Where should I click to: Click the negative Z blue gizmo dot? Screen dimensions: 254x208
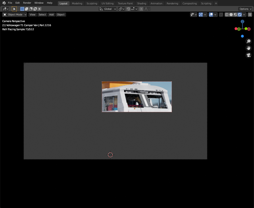242,36
